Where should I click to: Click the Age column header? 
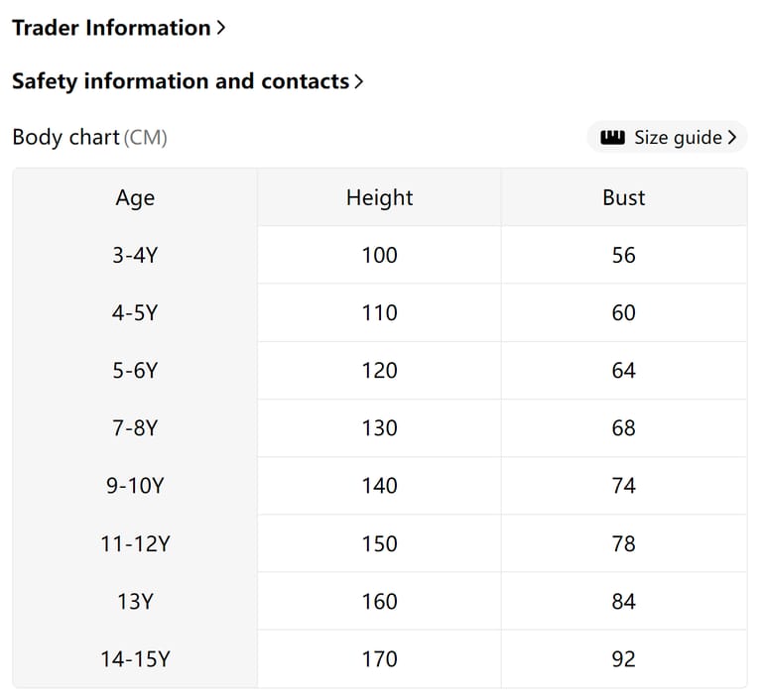pos(135,197)
